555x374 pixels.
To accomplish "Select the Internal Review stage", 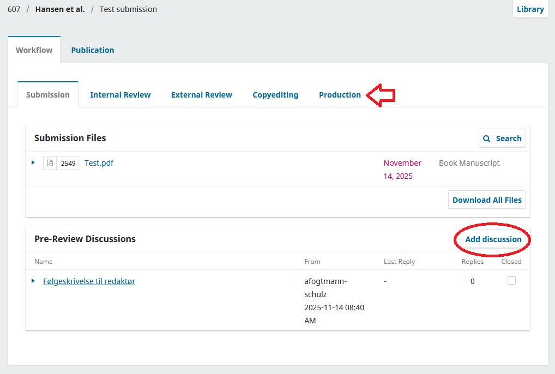I will tap(120, 94).
